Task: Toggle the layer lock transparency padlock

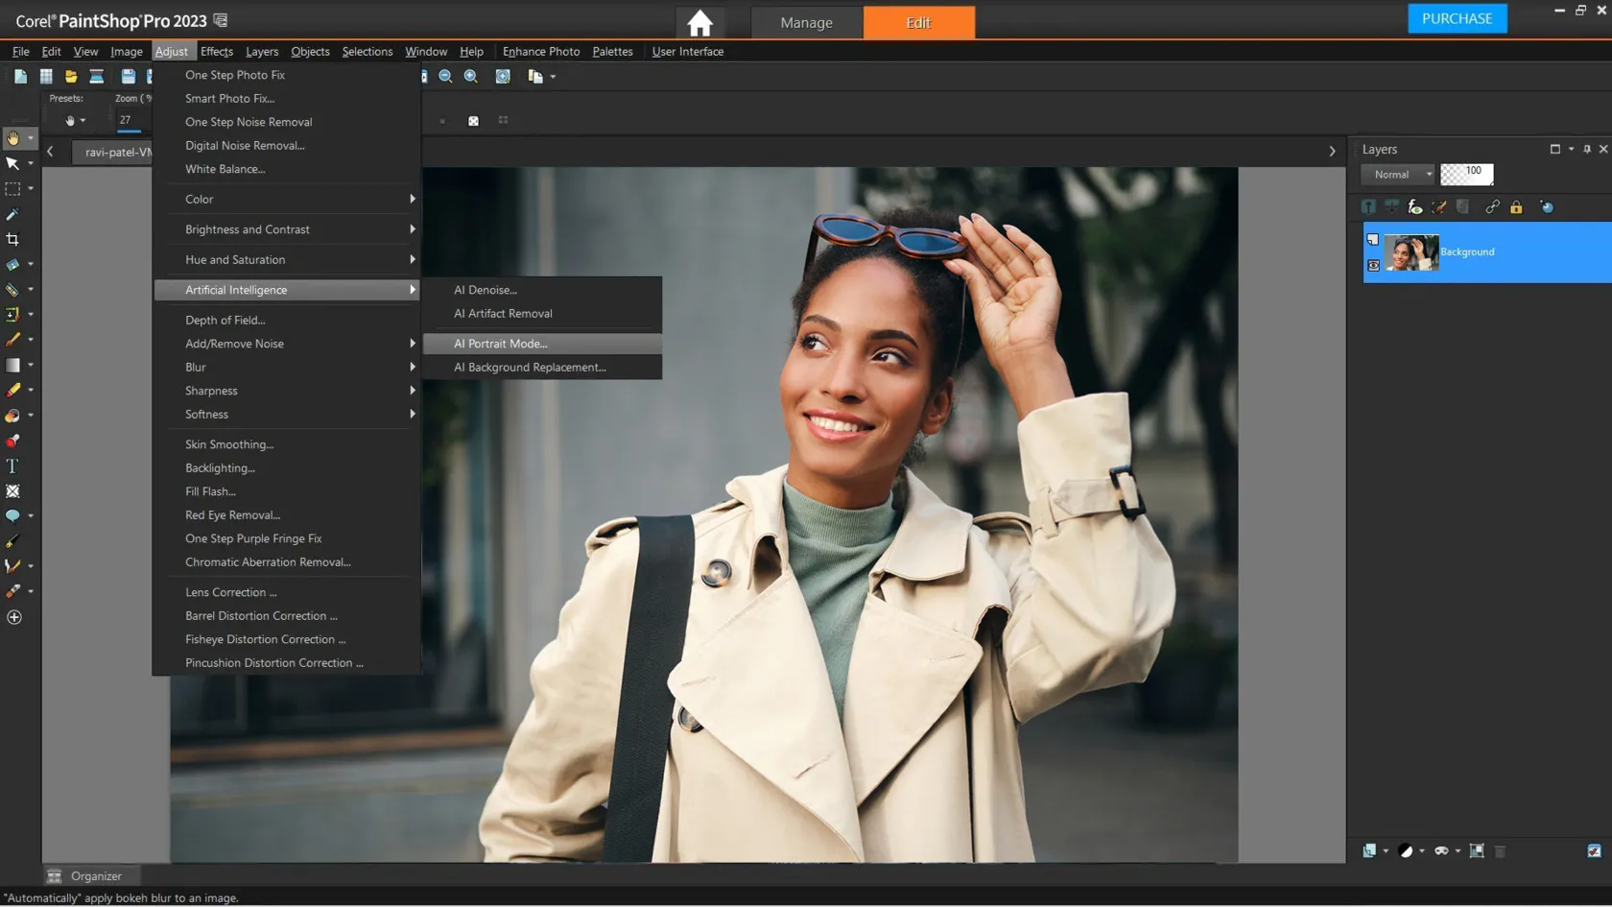Action: pyautogui.click(x=1516, y=207)
